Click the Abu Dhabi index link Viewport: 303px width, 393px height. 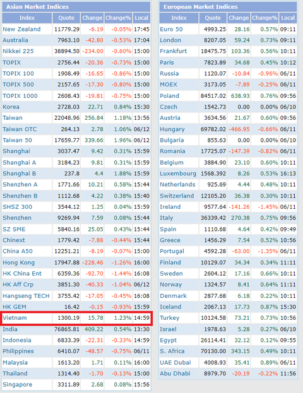pyautogui.click(x=175, y=373)
